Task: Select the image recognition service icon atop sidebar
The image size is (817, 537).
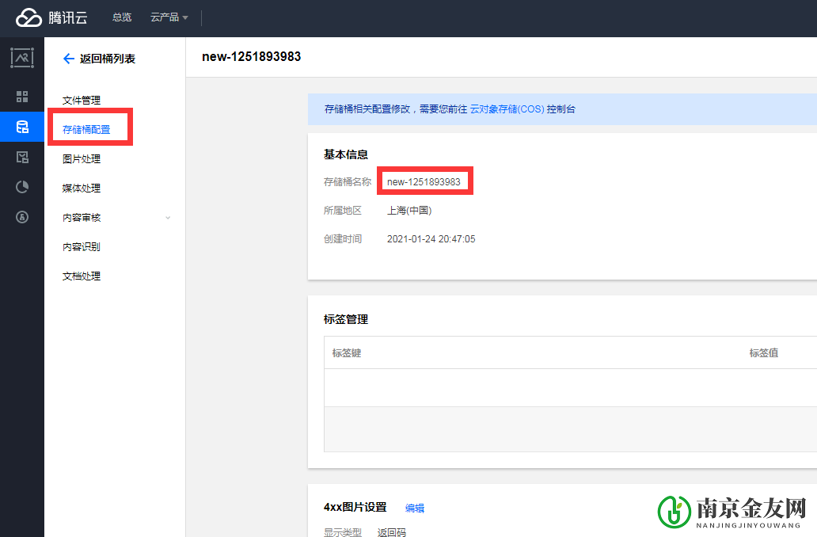Action: pyautogui.click(x=22, y=57)
